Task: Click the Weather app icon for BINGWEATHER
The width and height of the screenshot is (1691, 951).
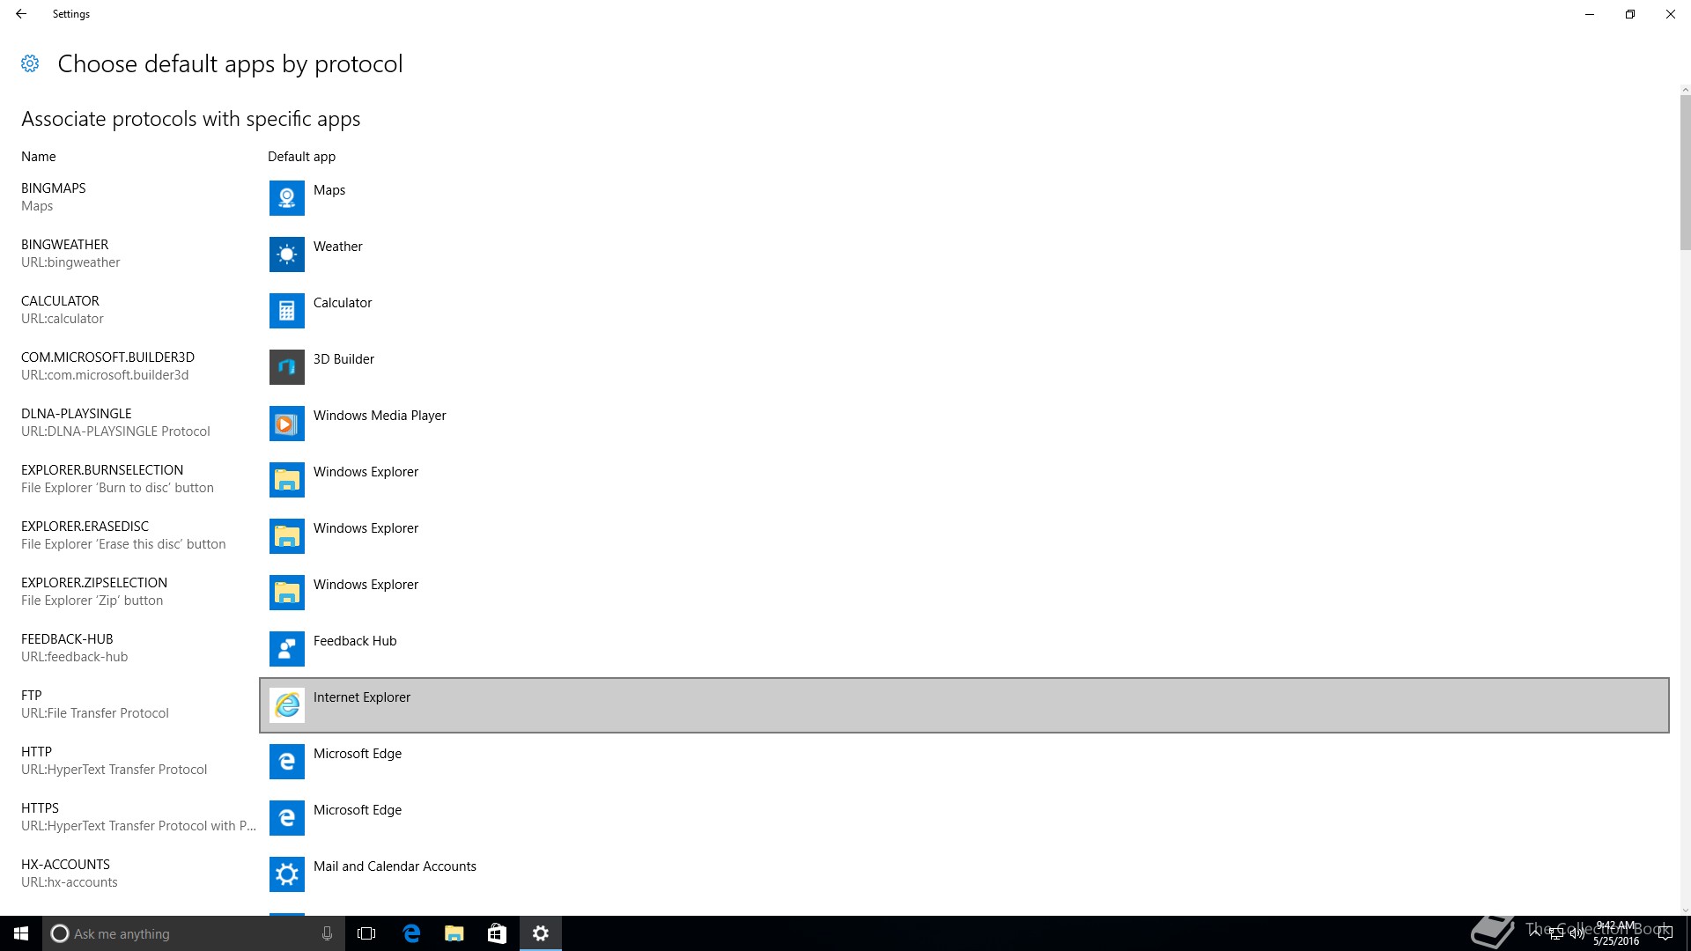Action: coord(286,254)
